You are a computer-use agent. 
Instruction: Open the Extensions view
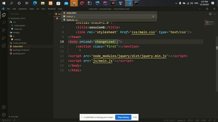(x=4, y=45)
